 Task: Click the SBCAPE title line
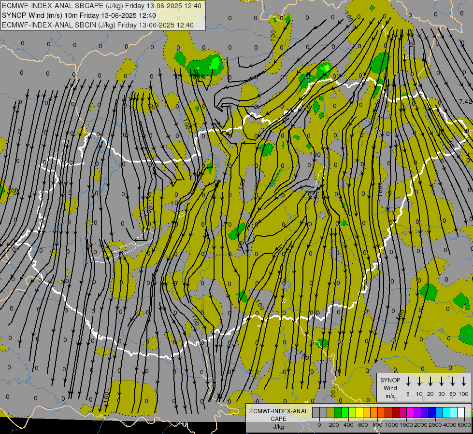tap(101, 6)
